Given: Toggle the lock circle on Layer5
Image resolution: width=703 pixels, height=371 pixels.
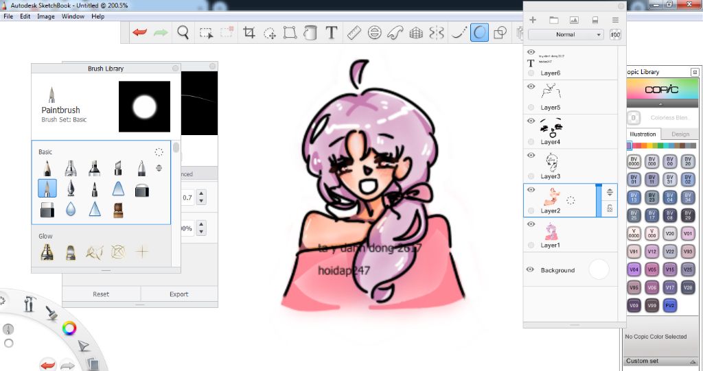Looking at the screenshot, I should coord(531,108).
